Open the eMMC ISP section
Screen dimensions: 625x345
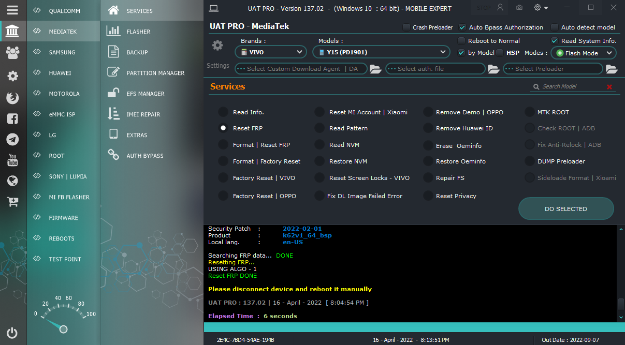coord(63,114)
